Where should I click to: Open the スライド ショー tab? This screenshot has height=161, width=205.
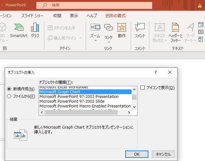tap(32, 16)
